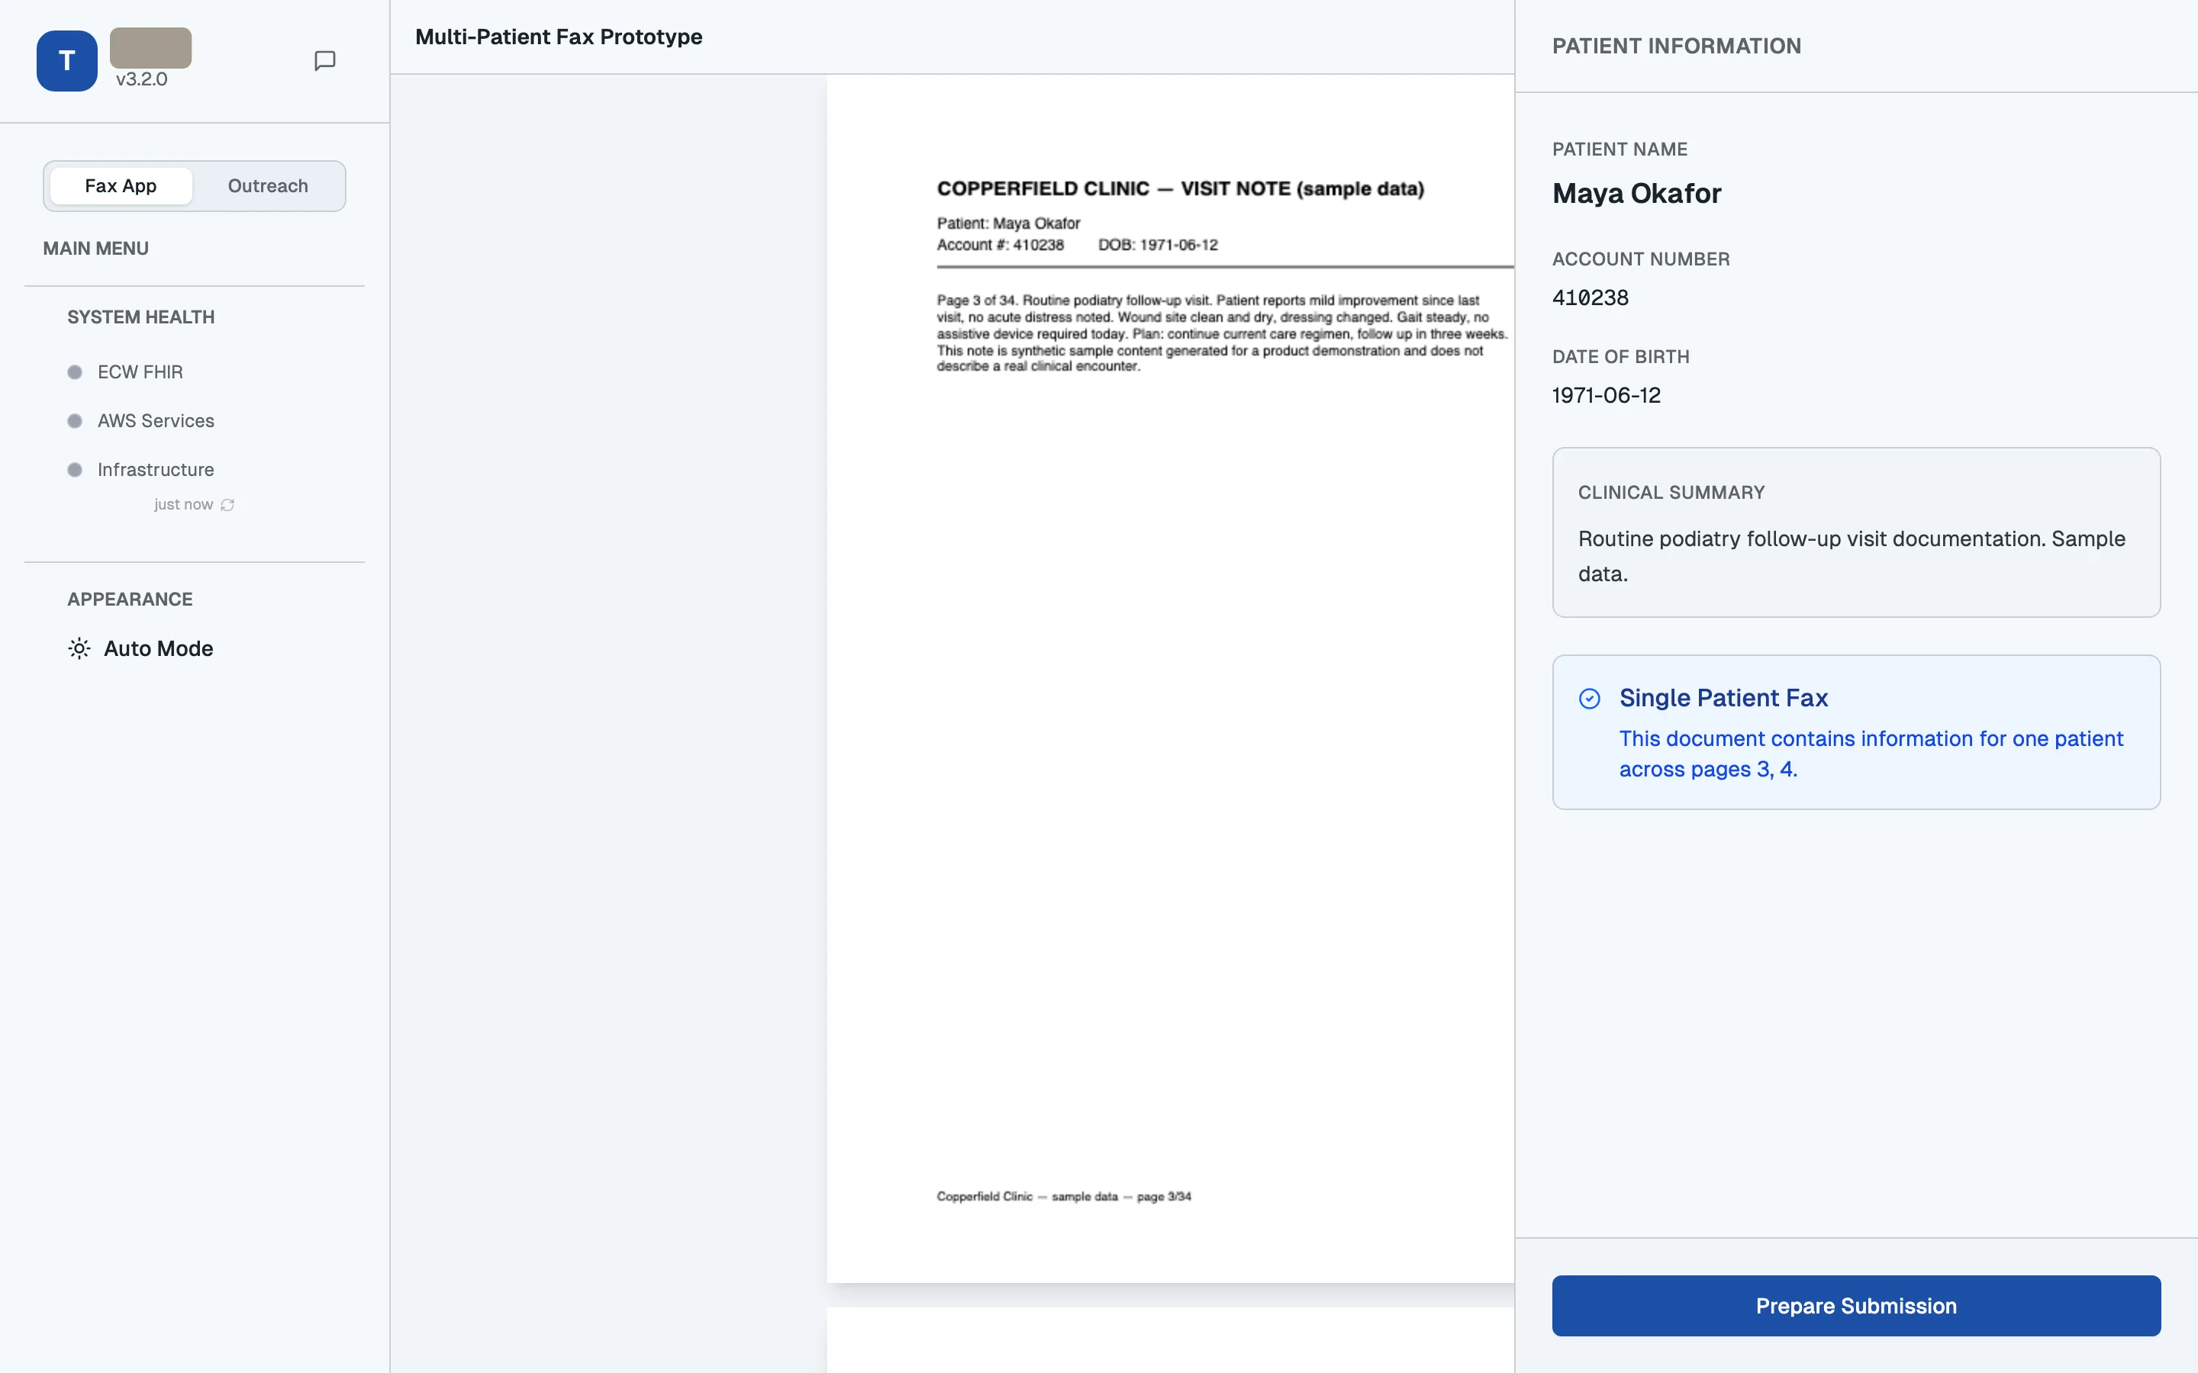Click the SYSTEM HEALTH heading
The image size is (2198, 1373).
pos(140,317)
